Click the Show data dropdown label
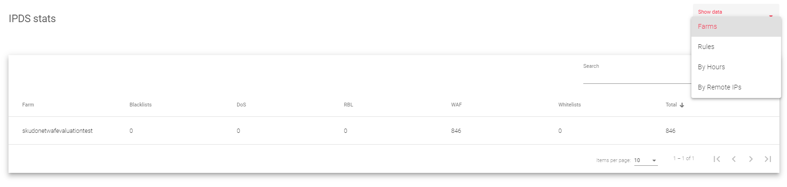This screenshot has height=187, width=787. [x=710, y=12]
